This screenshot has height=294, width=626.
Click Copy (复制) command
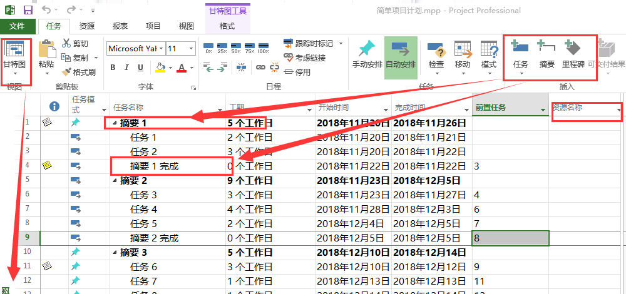[76, 58]
